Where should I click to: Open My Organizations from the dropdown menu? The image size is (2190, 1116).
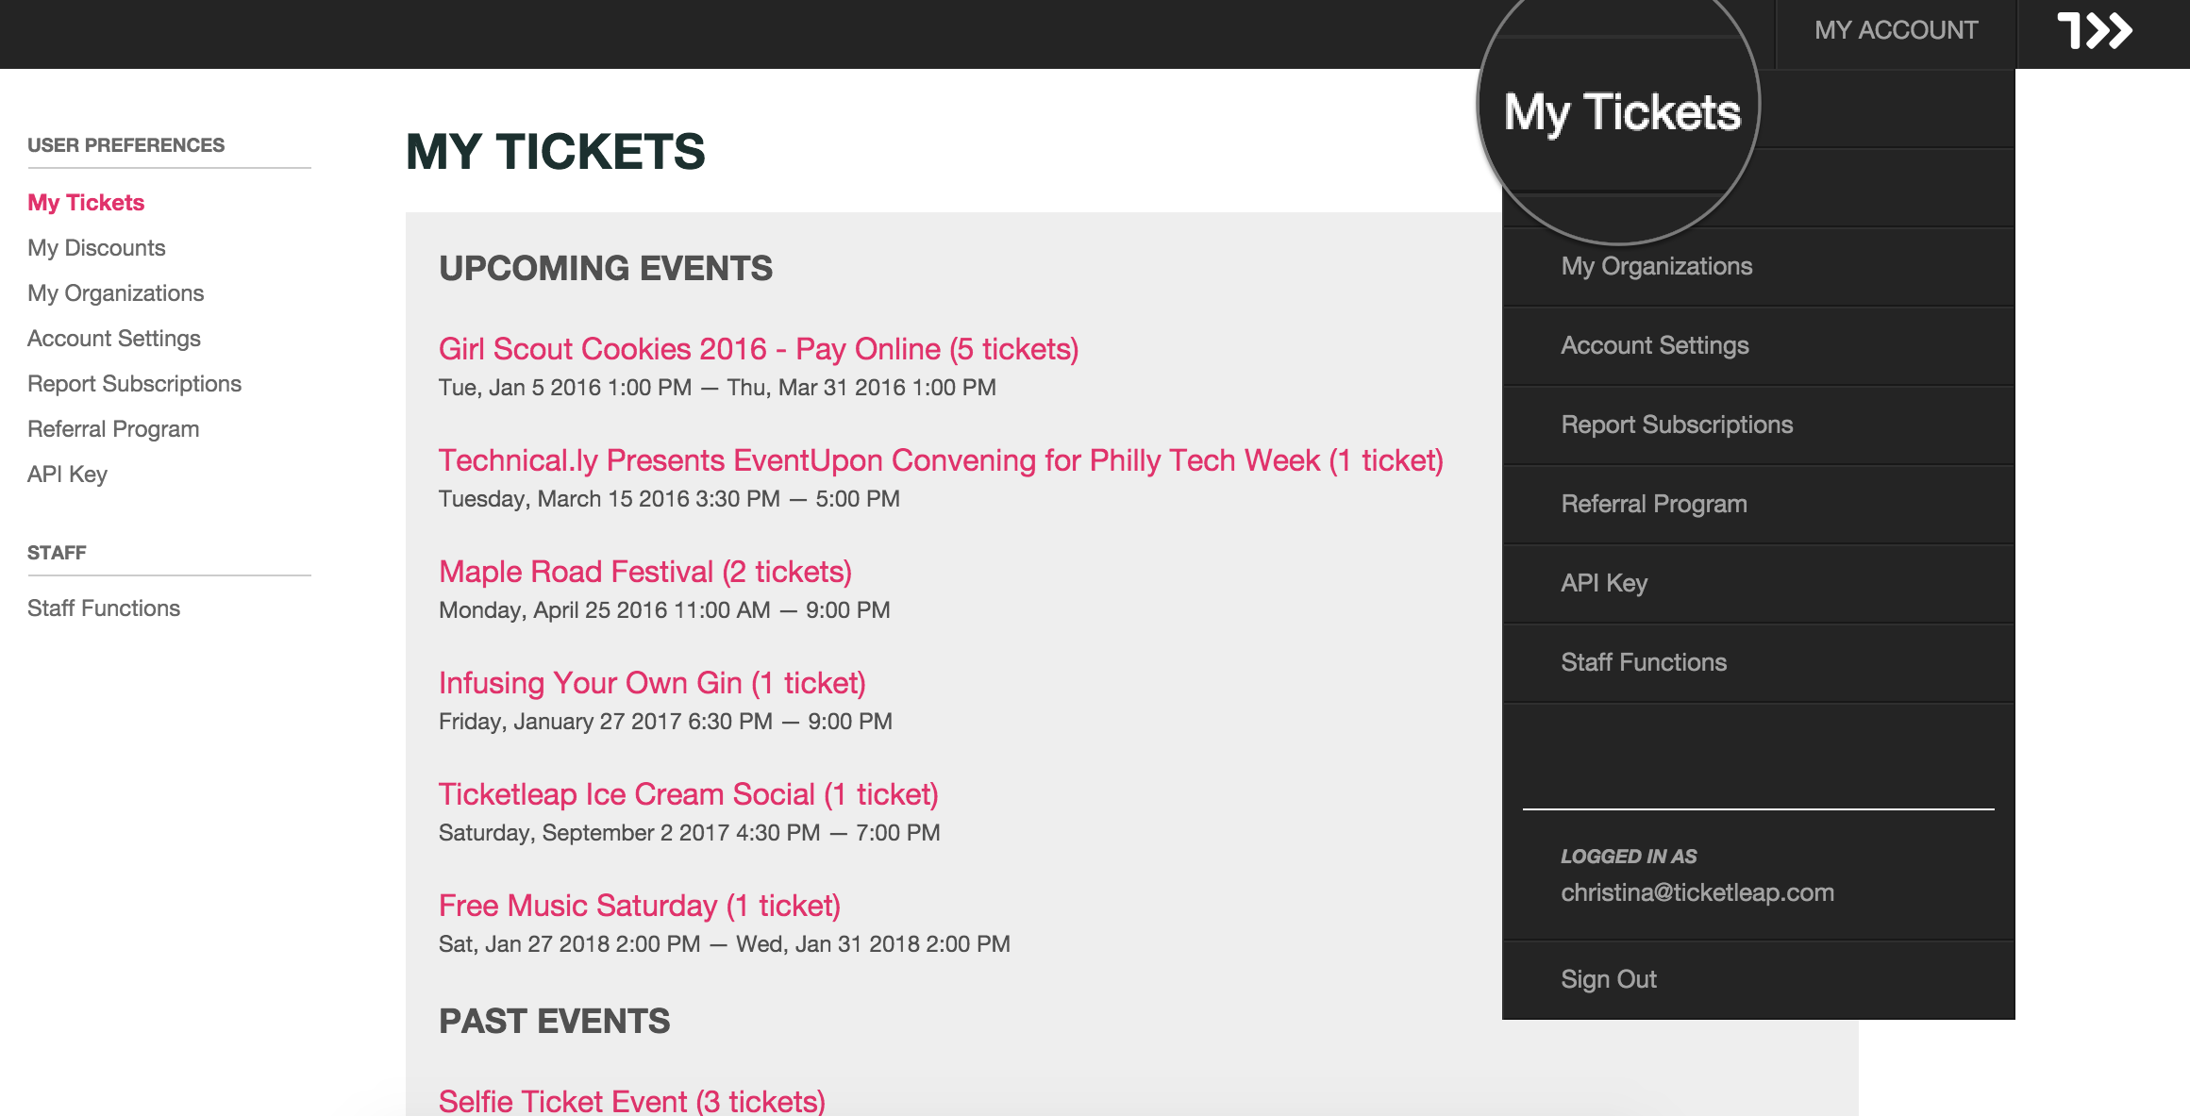(x=1657, y=266)
